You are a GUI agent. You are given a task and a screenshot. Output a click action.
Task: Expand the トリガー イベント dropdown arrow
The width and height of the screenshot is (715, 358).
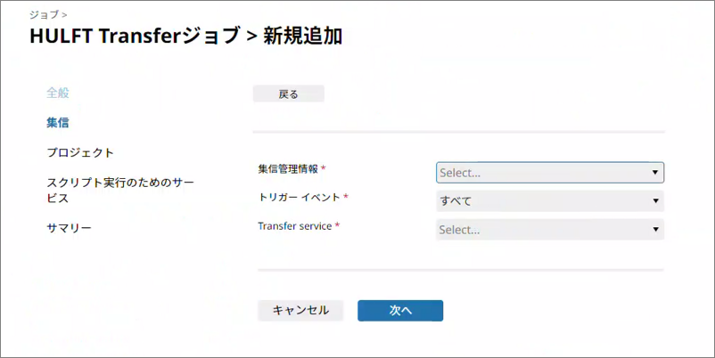tap(655, 201)
